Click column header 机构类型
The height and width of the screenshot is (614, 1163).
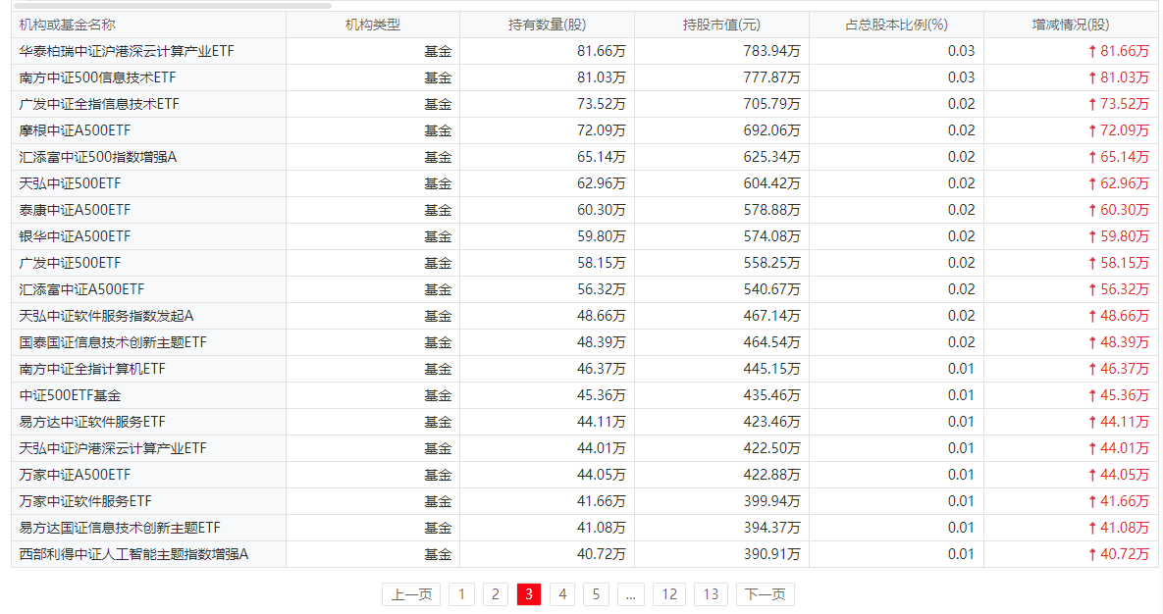(x=372, y=25)
